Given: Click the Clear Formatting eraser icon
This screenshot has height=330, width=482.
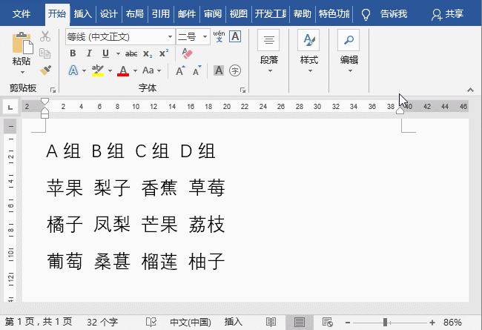Looking at the screenshot, I should coord(187,53).
